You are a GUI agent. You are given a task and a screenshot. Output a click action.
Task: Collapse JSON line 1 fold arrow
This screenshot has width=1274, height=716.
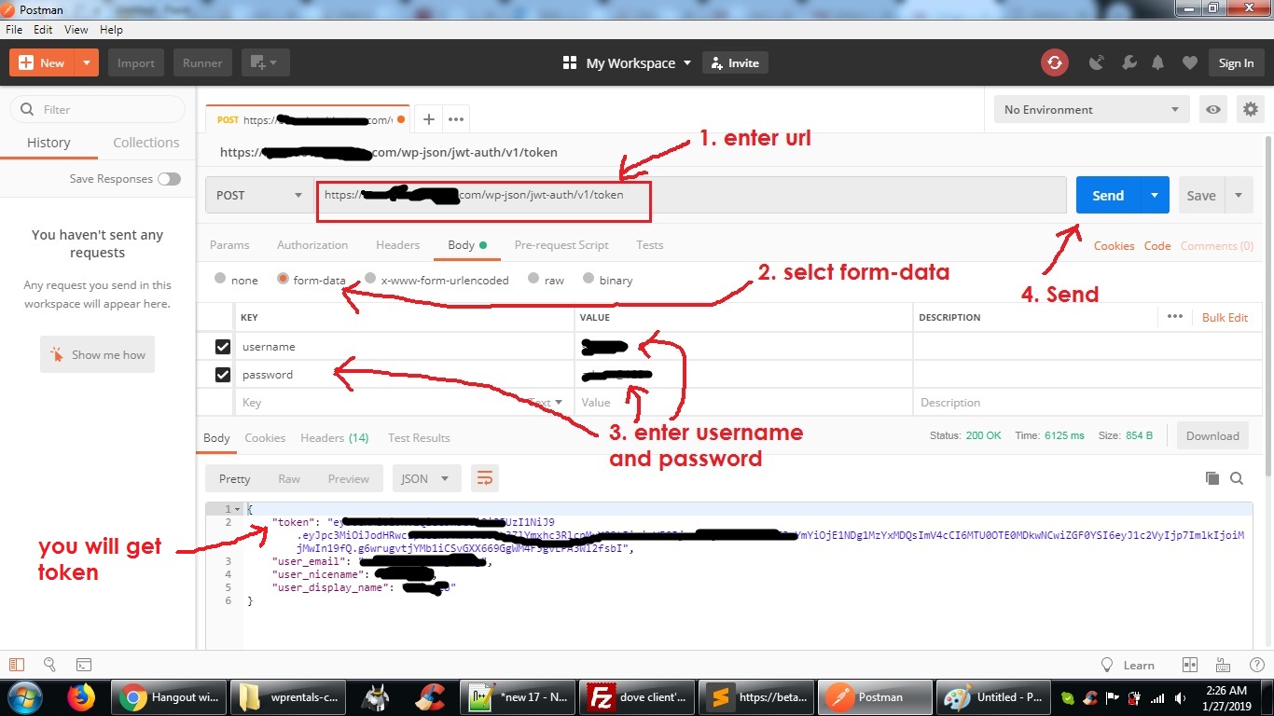[238, 509]
